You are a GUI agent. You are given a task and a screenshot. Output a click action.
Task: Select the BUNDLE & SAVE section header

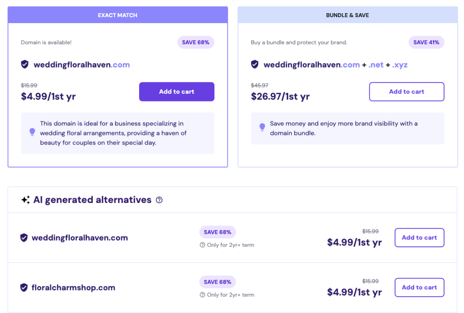click(x=347, y=14)
